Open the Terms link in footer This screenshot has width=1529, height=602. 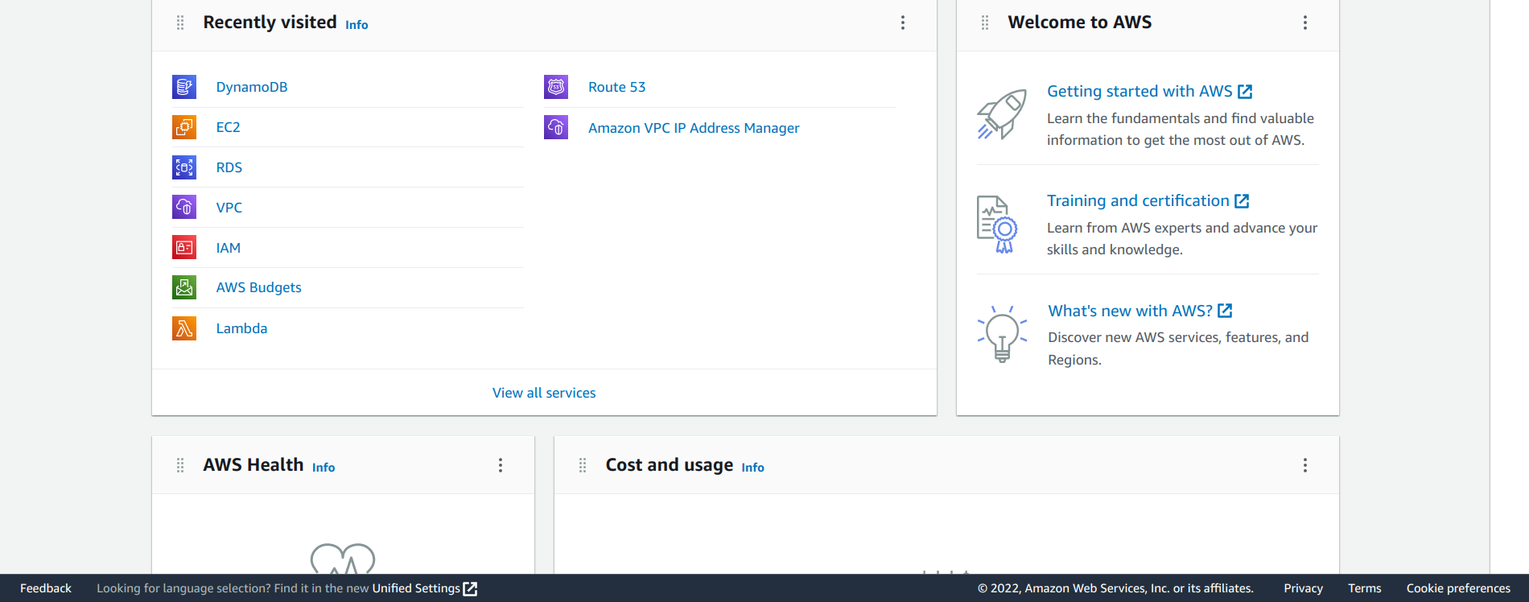tap(1365, 588)
